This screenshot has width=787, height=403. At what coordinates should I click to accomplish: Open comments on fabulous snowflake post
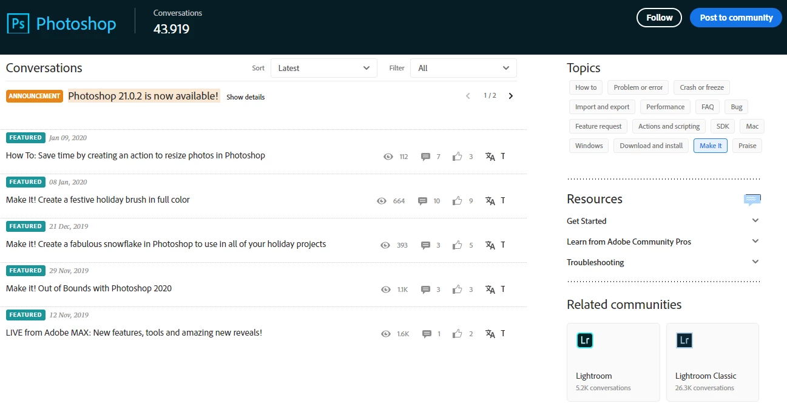[425, 245]
